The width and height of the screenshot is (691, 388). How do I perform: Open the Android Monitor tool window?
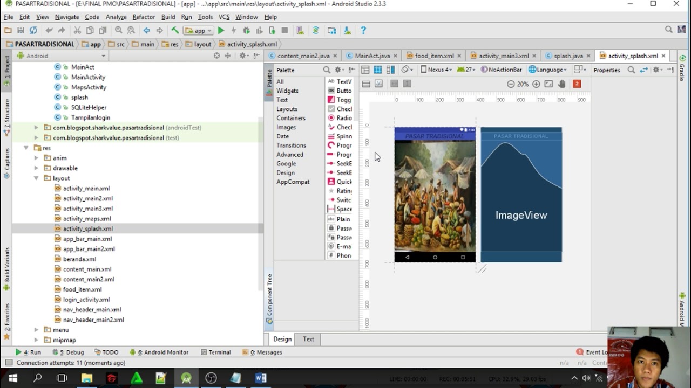click(x=159, y=352)
